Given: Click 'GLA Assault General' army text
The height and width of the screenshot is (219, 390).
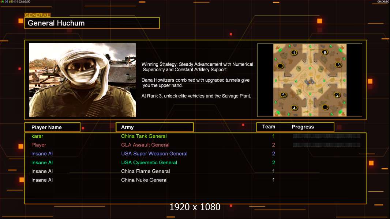Looking at the screenshot, I should point(145,145).
